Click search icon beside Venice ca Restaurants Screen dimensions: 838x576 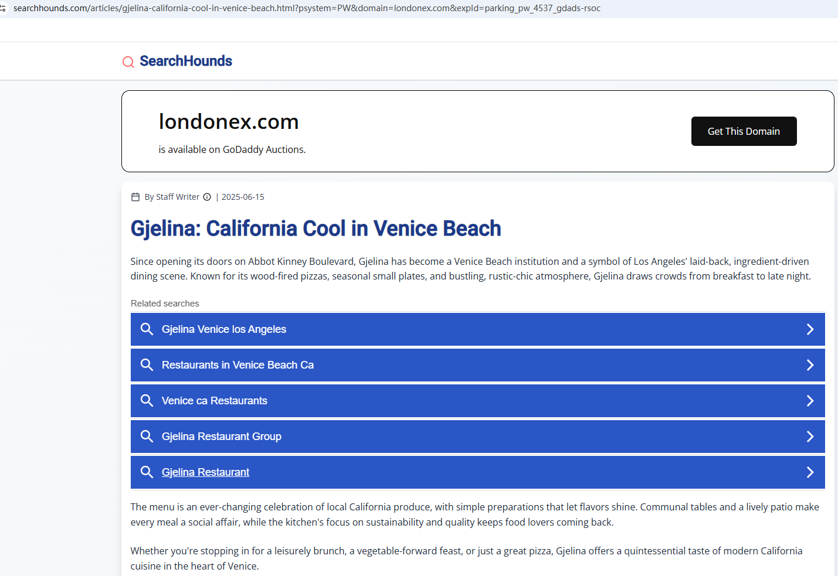click(x=147, y=401)
